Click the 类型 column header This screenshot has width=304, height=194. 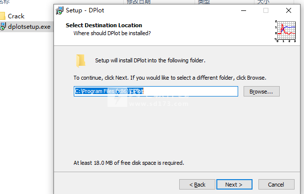coord(204,2)
